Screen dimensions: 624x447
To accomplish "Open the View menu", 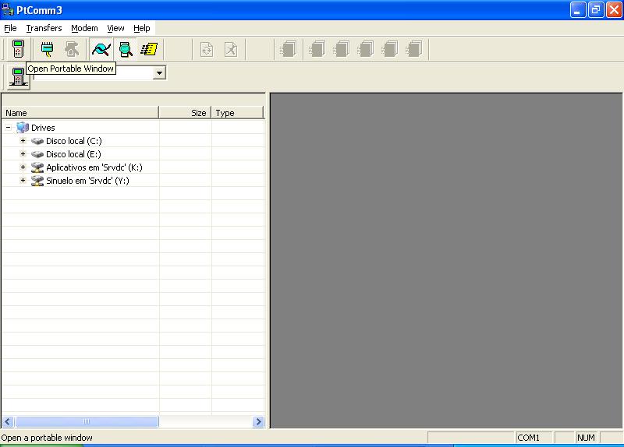I will [115, 28].
